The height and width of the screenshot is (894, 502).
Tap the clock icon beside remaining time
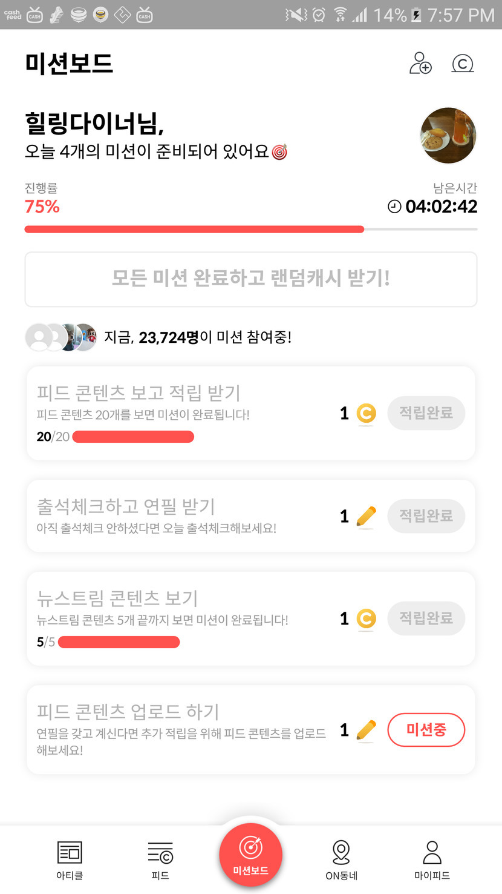click(x=394, y=207)
